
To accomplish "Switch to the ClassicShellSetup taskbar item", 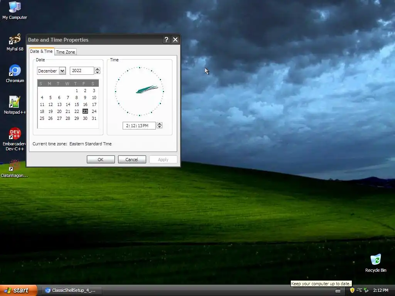I will (x=71, y=290).
